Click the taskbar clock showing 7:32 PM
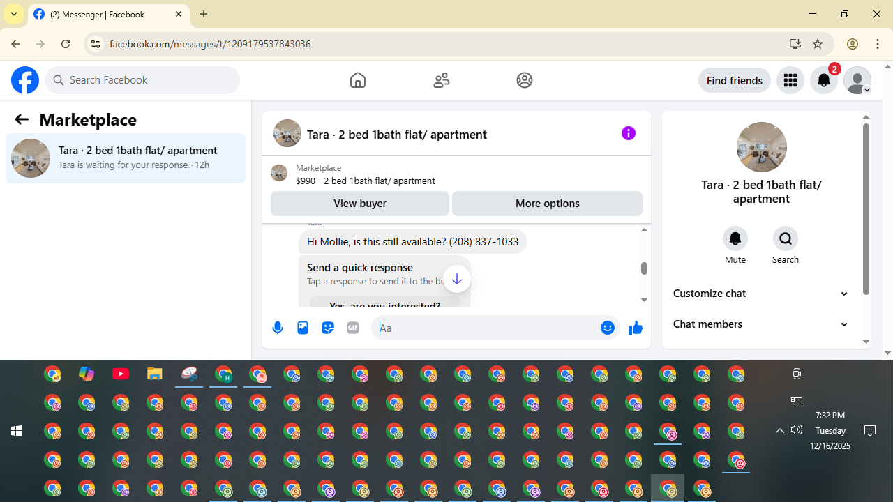The height and width of the screenshot is (502, 893). pos(830,430)
